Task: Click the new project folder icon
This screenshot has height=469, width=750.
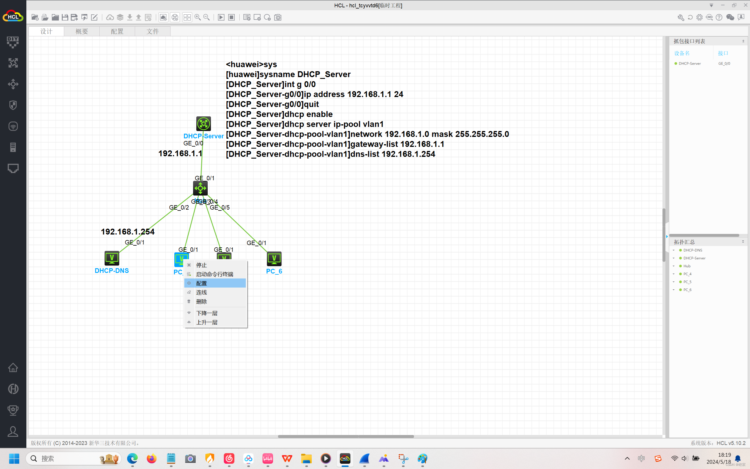Action: coord(35,17)
